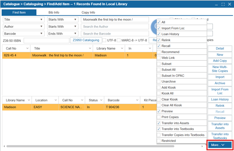Click the Z39.50 ISBN input field

click(x=46, y=41)
